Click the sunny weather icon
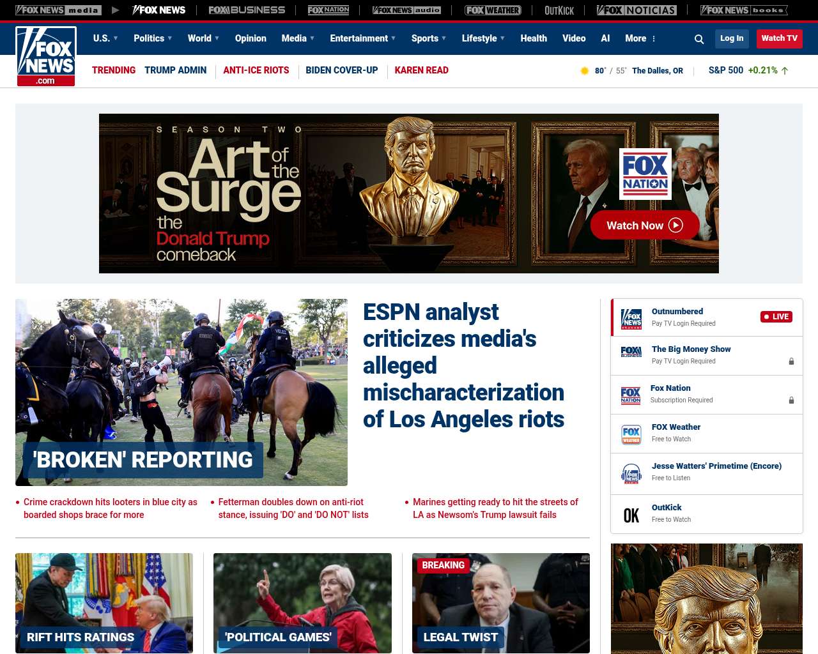Viewport: 818px width, 654px height. point(584,71)
